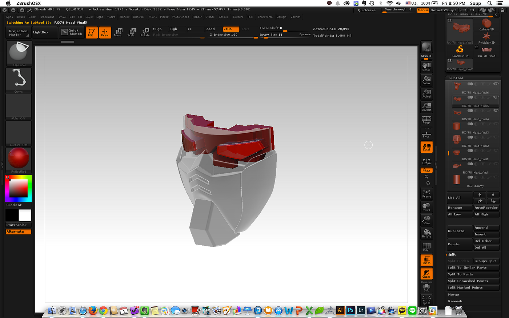
Task: Set canvas to AAHalf size
Action: (x=426, y=106)
